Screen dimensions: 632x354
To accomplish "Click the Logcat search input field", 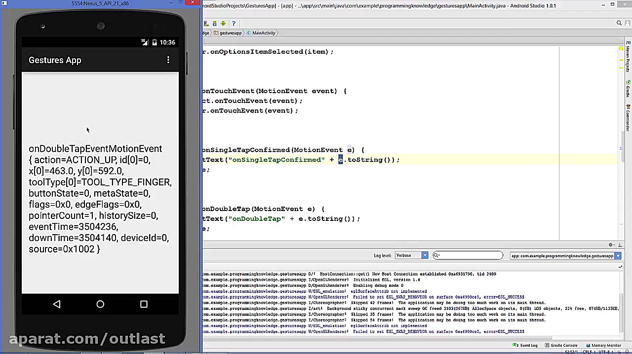I will (x=468, y=255).
